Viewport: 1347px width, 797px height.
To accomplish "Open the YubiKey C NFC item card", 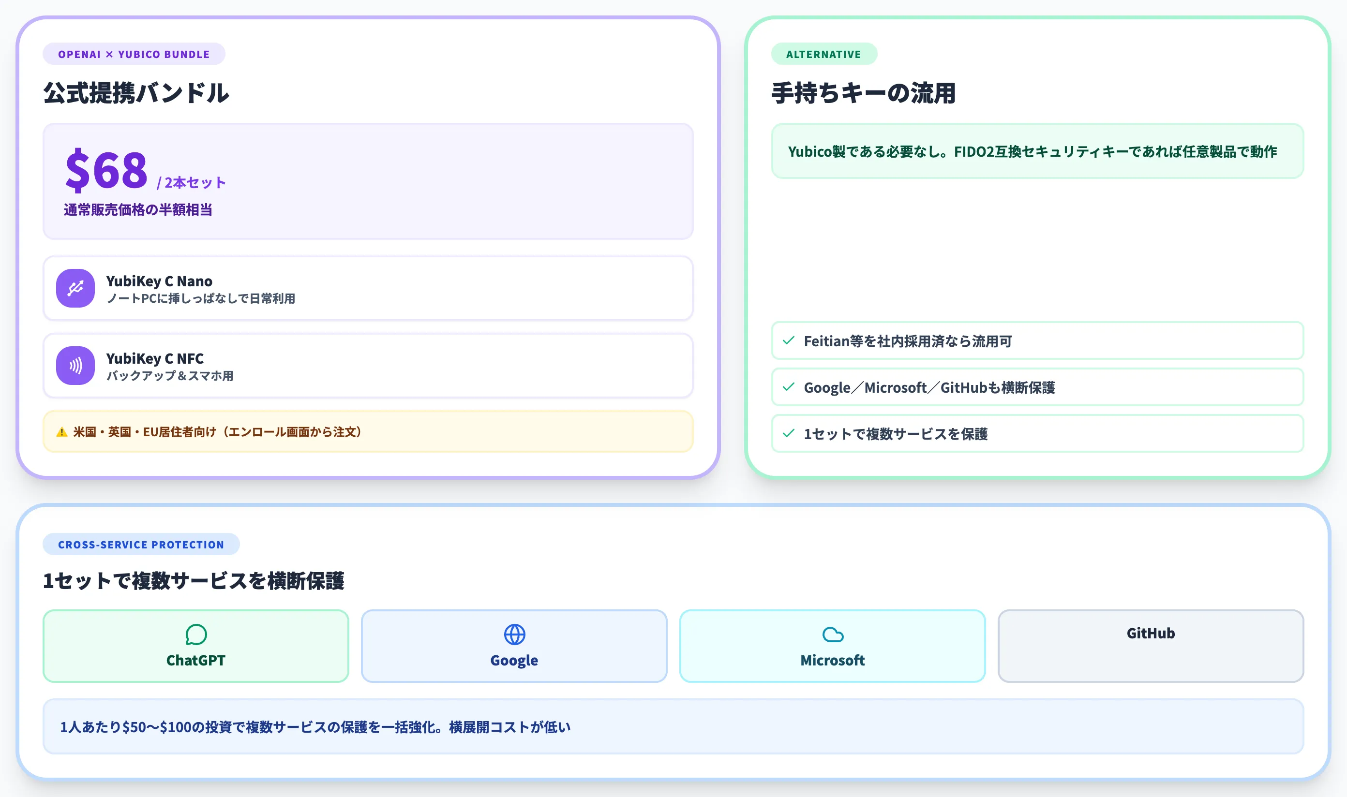I will pyautogui.click(x=368, y=366).
